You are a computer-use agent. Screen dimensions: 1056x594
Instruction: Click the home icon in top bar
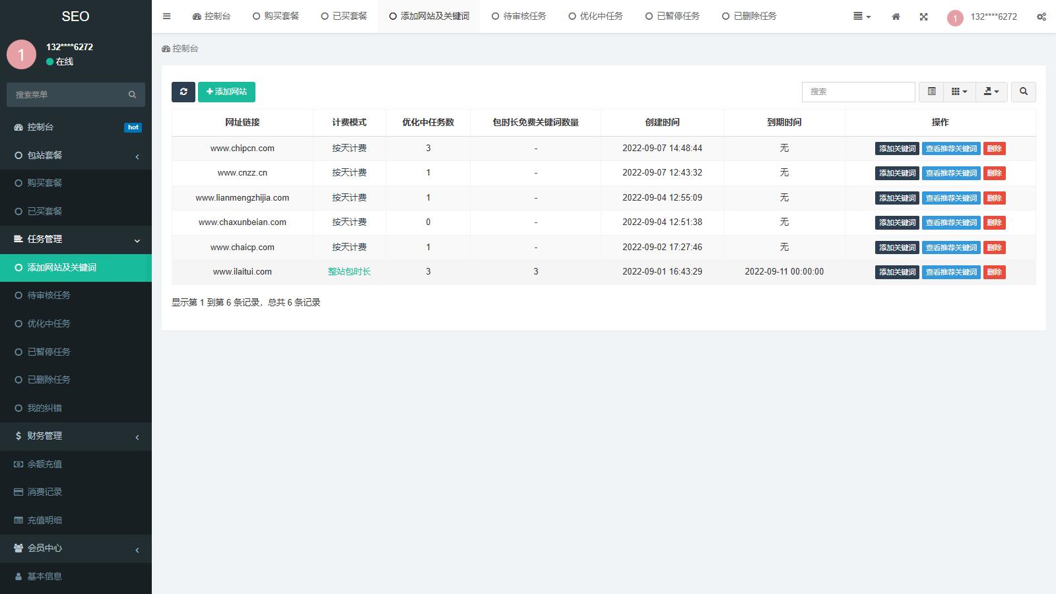896,16
